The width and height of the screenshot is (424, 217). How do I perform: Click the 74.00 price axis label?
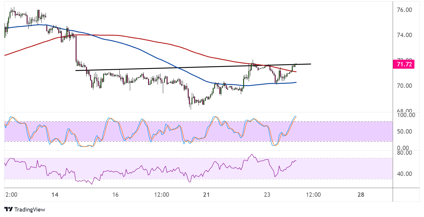coord(405,35)
